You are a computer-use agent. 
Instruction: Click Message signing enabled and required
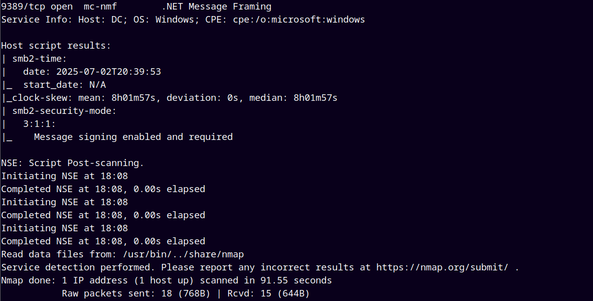(133, 137)
